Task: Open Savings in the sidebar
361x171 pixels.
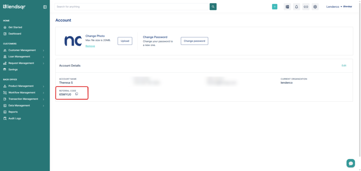Action: coord(13,70)
